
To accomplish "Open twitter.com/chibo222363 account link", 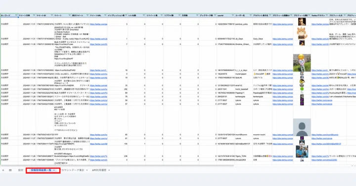I will (x=324, y=160).
